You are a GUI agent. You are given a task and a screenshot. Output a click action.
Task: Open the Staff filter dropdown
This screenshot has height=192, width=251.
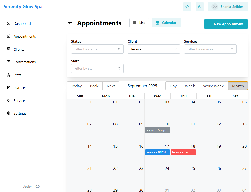tap(97, 68)
